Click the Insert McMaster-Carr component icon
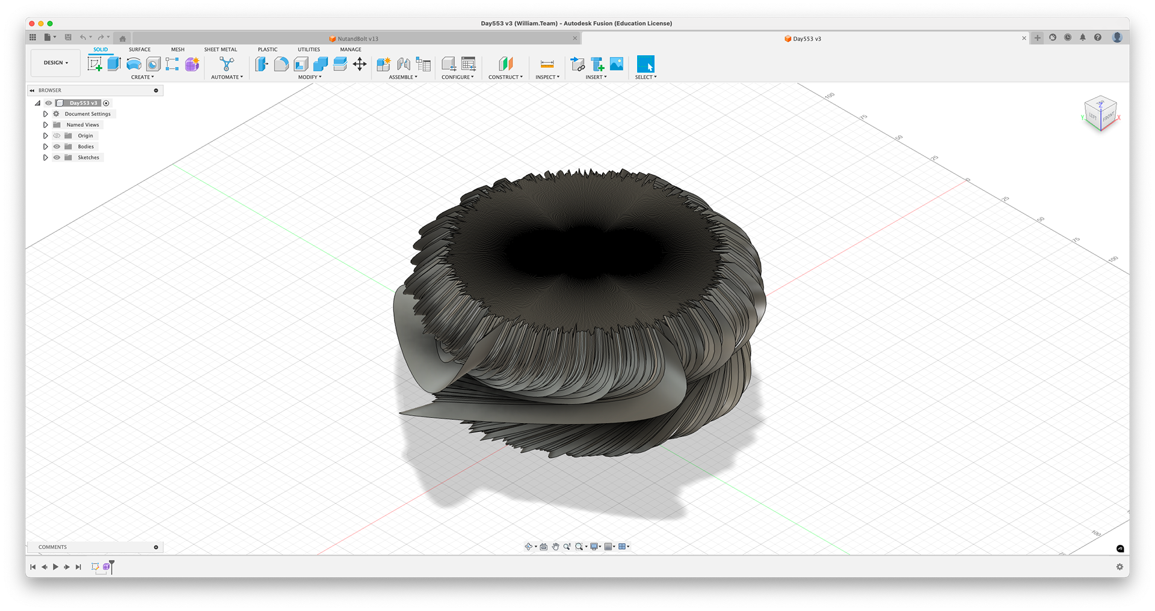This screenshot has height=611, width=1155. click(x=597, y=64)
